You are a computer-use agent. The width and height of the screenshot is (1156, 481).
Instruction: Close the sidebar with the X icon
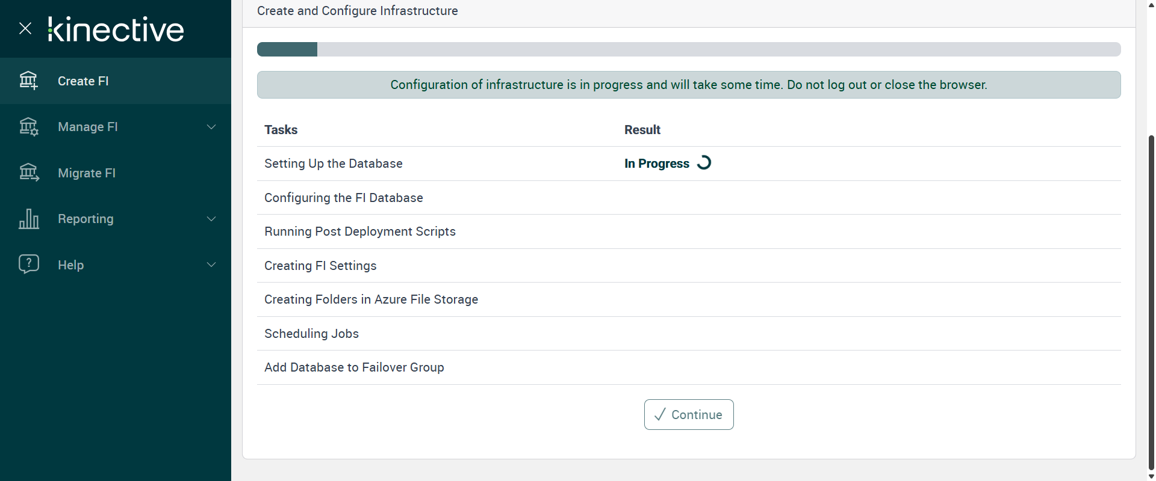point(25,28)
